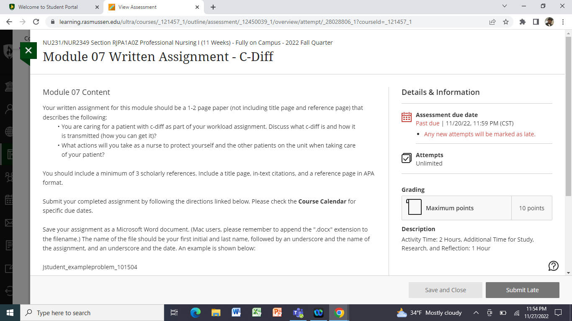Open the Chrome profile avatar
The width and height of the screenshot is (572, 321).
point(549,22)
